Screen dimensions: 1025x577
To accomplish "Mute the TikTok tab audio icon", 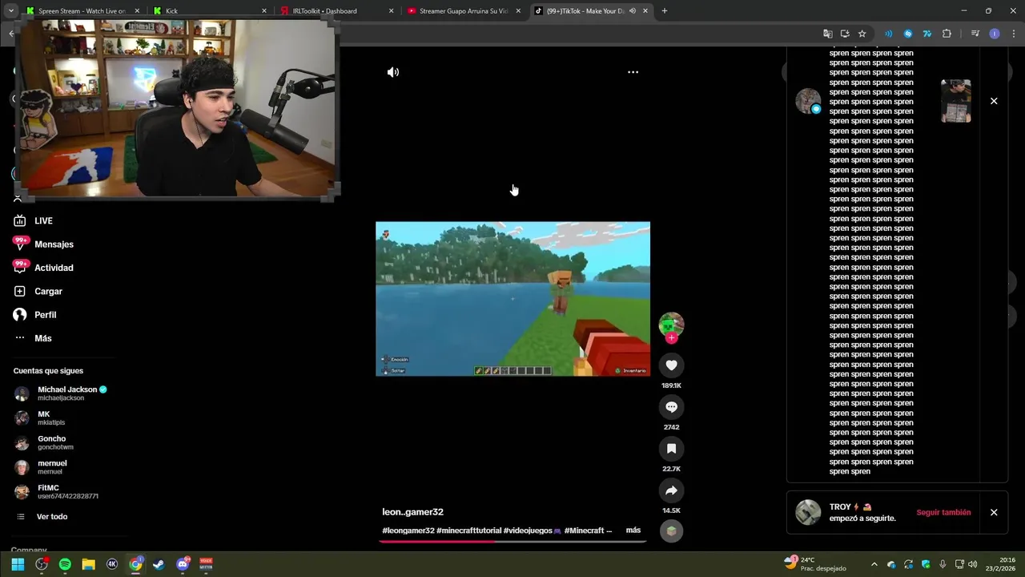I will click(633, 11).
